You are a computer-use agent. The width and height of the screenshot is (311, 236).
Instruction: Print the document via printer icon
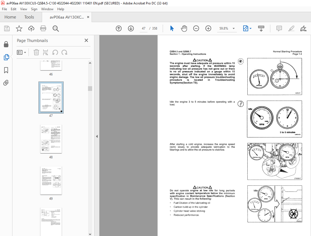tap(43, 28)
